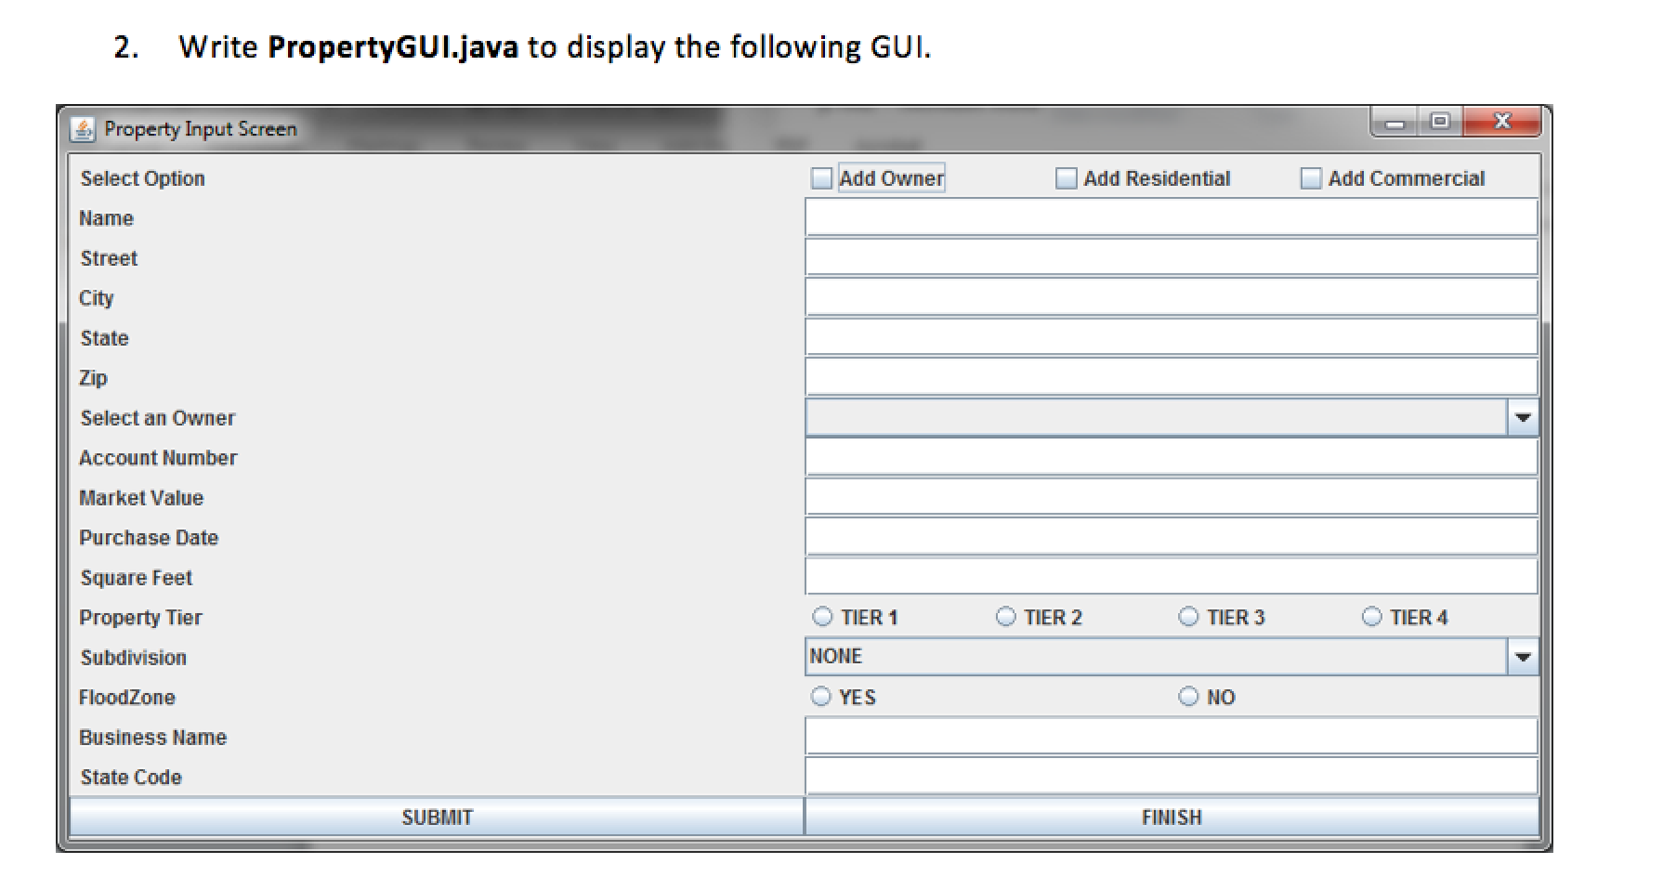Tick the Add Commercial checkbox
Viewport: 1663px width, 890px height.
[1311, 178]
